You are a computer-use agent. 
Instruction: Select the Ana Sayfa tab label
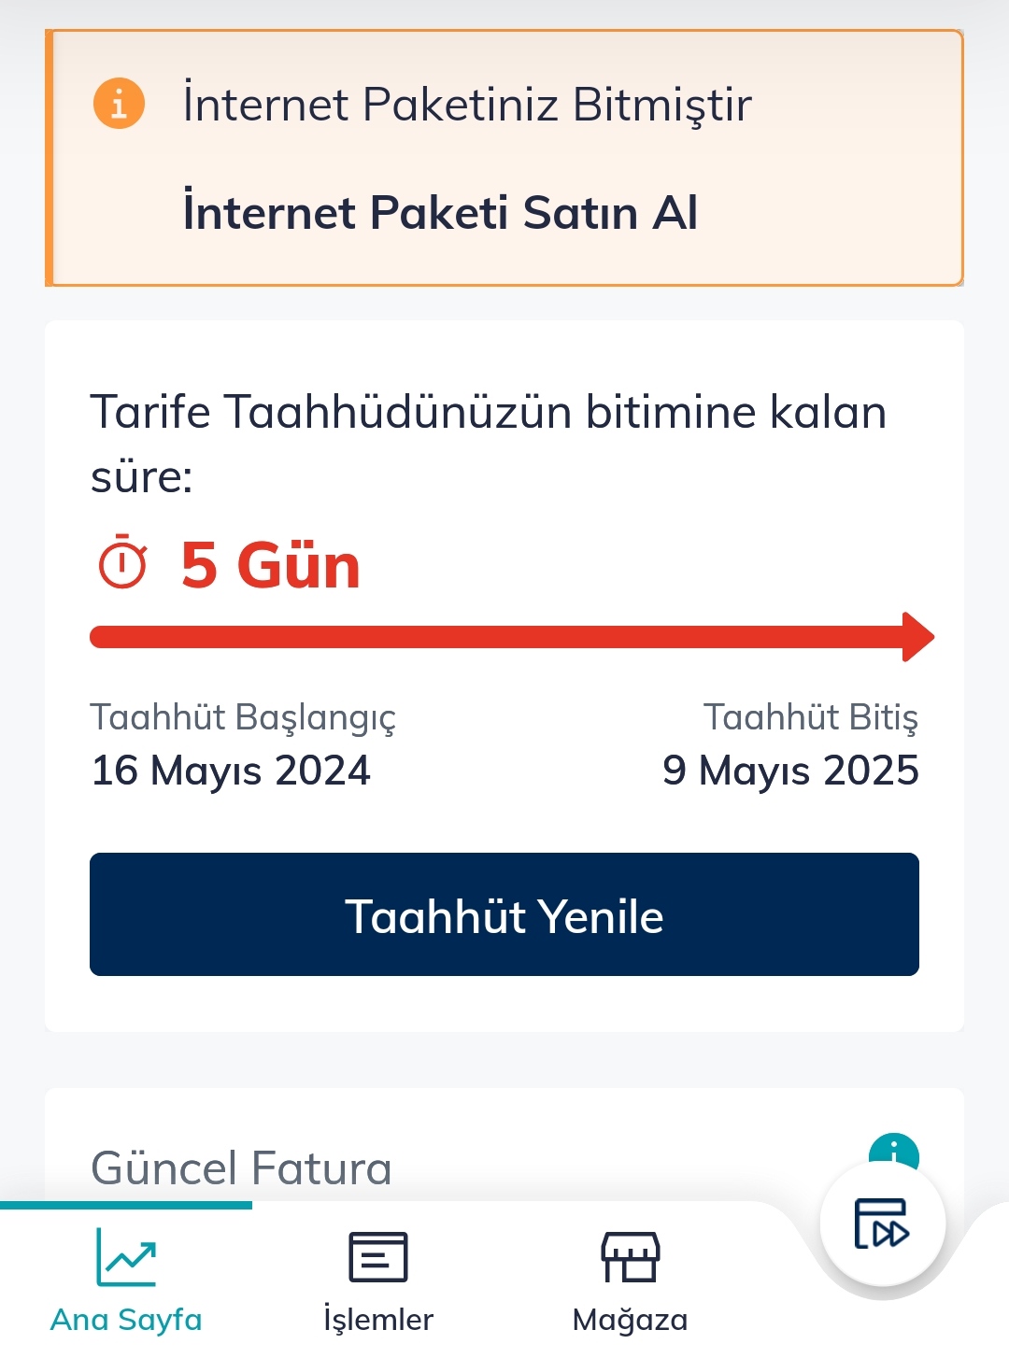pos(126,1320)
